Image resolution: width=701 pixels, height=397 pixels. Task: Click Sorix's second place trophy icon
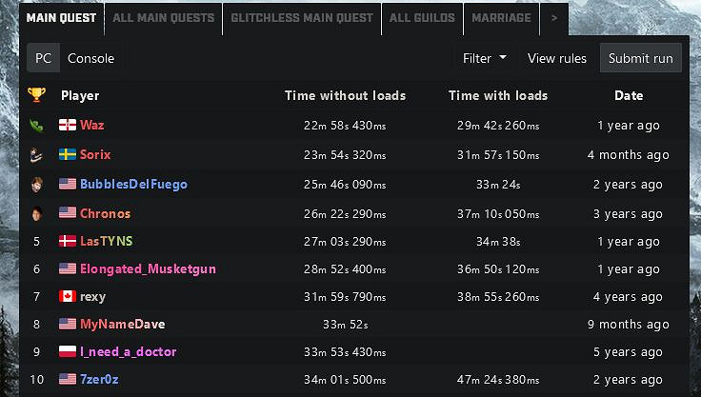36,155
